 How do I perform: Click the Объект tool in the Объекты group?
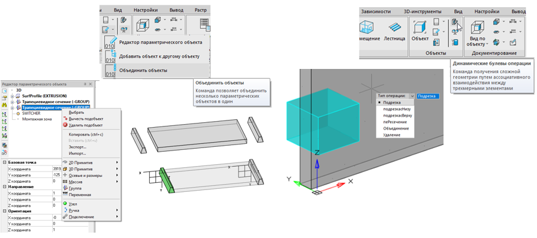point(420,31)
